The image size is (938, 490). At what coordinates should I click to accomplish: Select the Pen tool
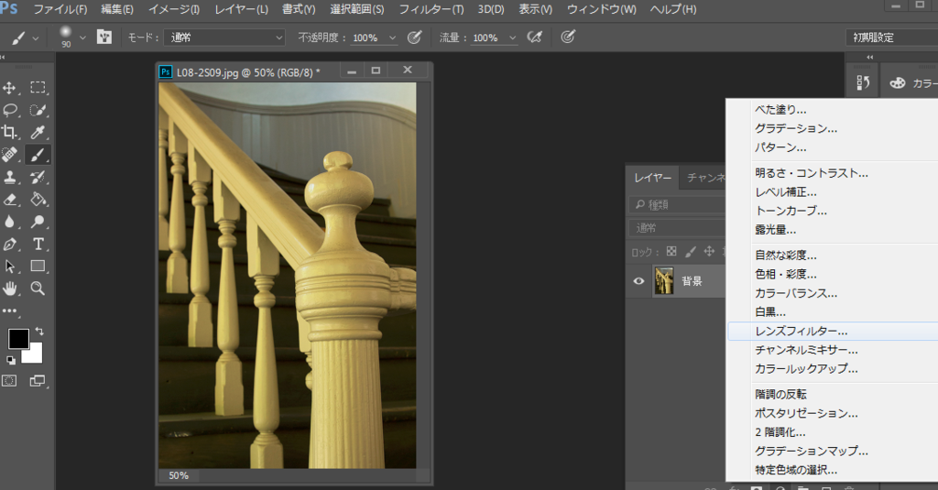[x=9, y=245]
